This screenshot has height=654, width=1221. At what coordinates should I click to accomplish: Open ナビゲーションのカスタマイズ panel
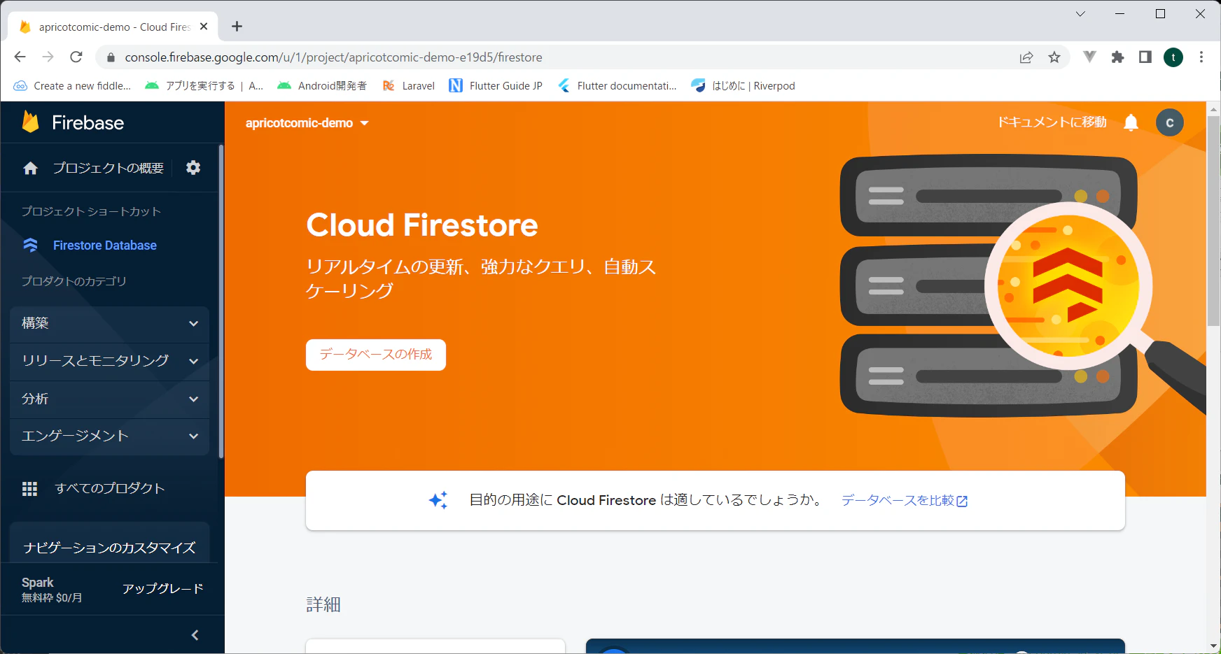tap(110, 547)
